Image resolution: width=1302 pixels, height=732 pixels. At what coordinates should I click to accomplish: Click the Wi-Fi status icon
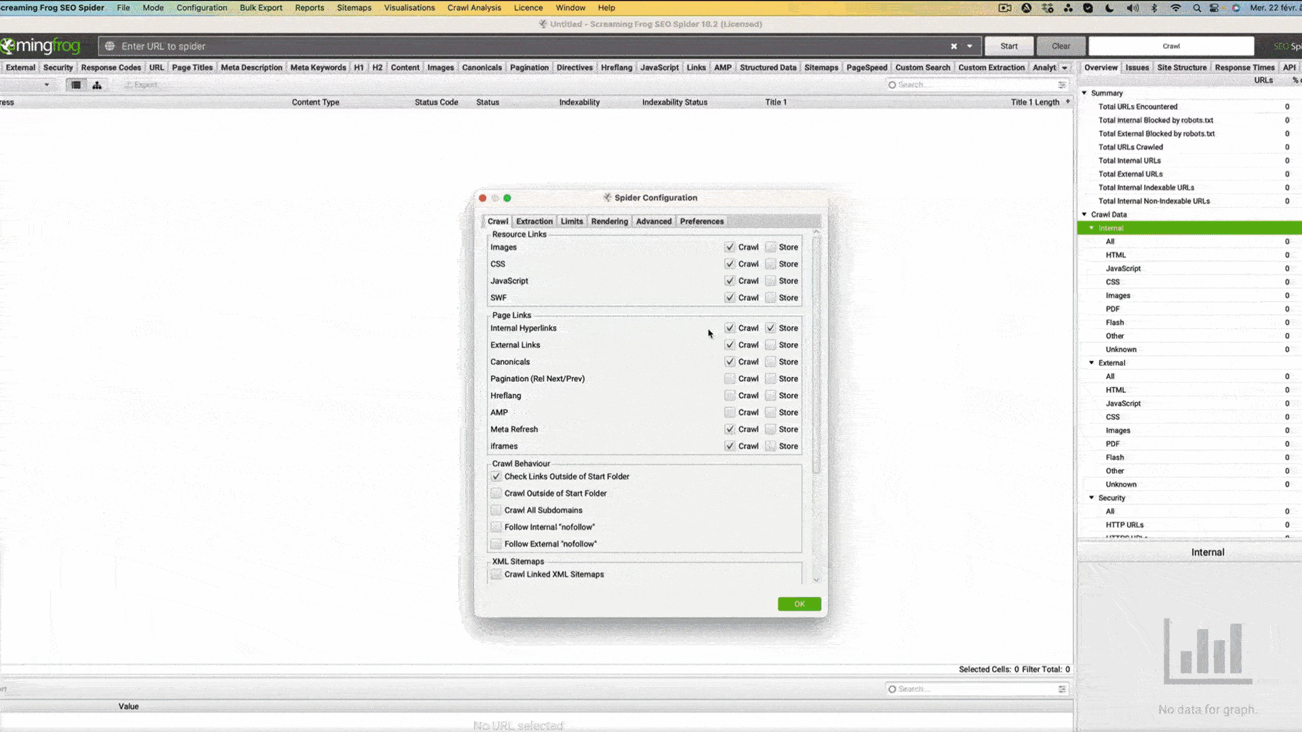pos(1176,8)
